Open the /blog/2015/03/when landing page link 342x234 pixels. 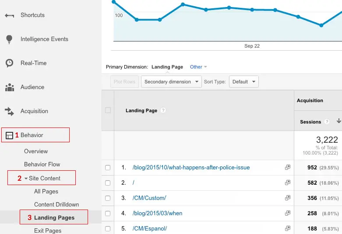coord(157,213)
